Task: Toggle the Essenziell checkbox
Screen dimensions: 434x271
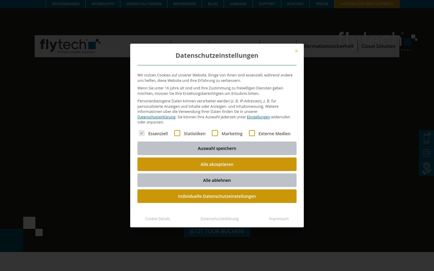Action: pos(142,133)
